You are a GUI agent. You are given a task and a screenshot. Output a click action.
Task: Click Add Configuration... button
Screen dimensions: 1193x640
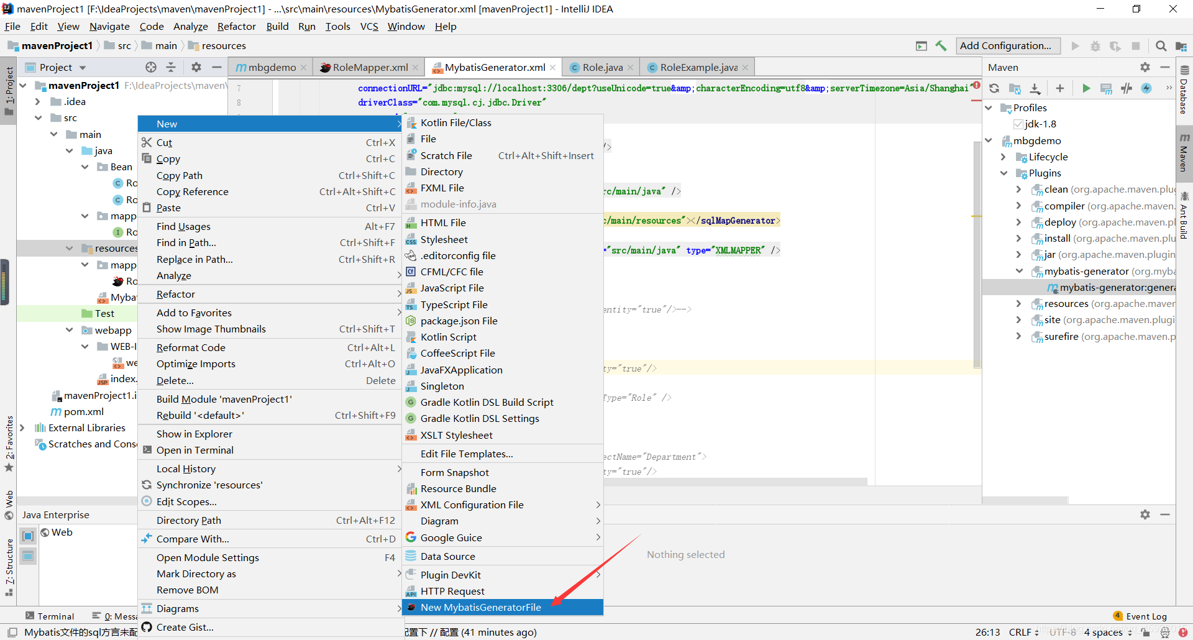[1007, 45]
